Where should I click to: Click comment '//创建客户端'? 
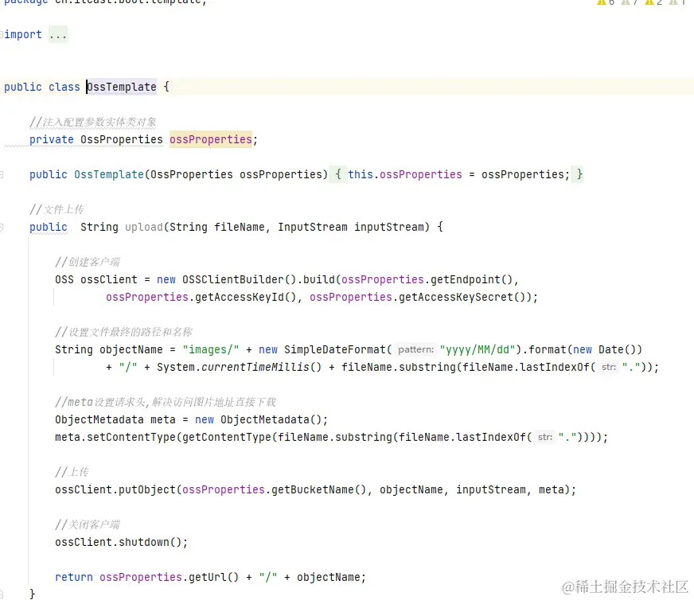[88, 262]
